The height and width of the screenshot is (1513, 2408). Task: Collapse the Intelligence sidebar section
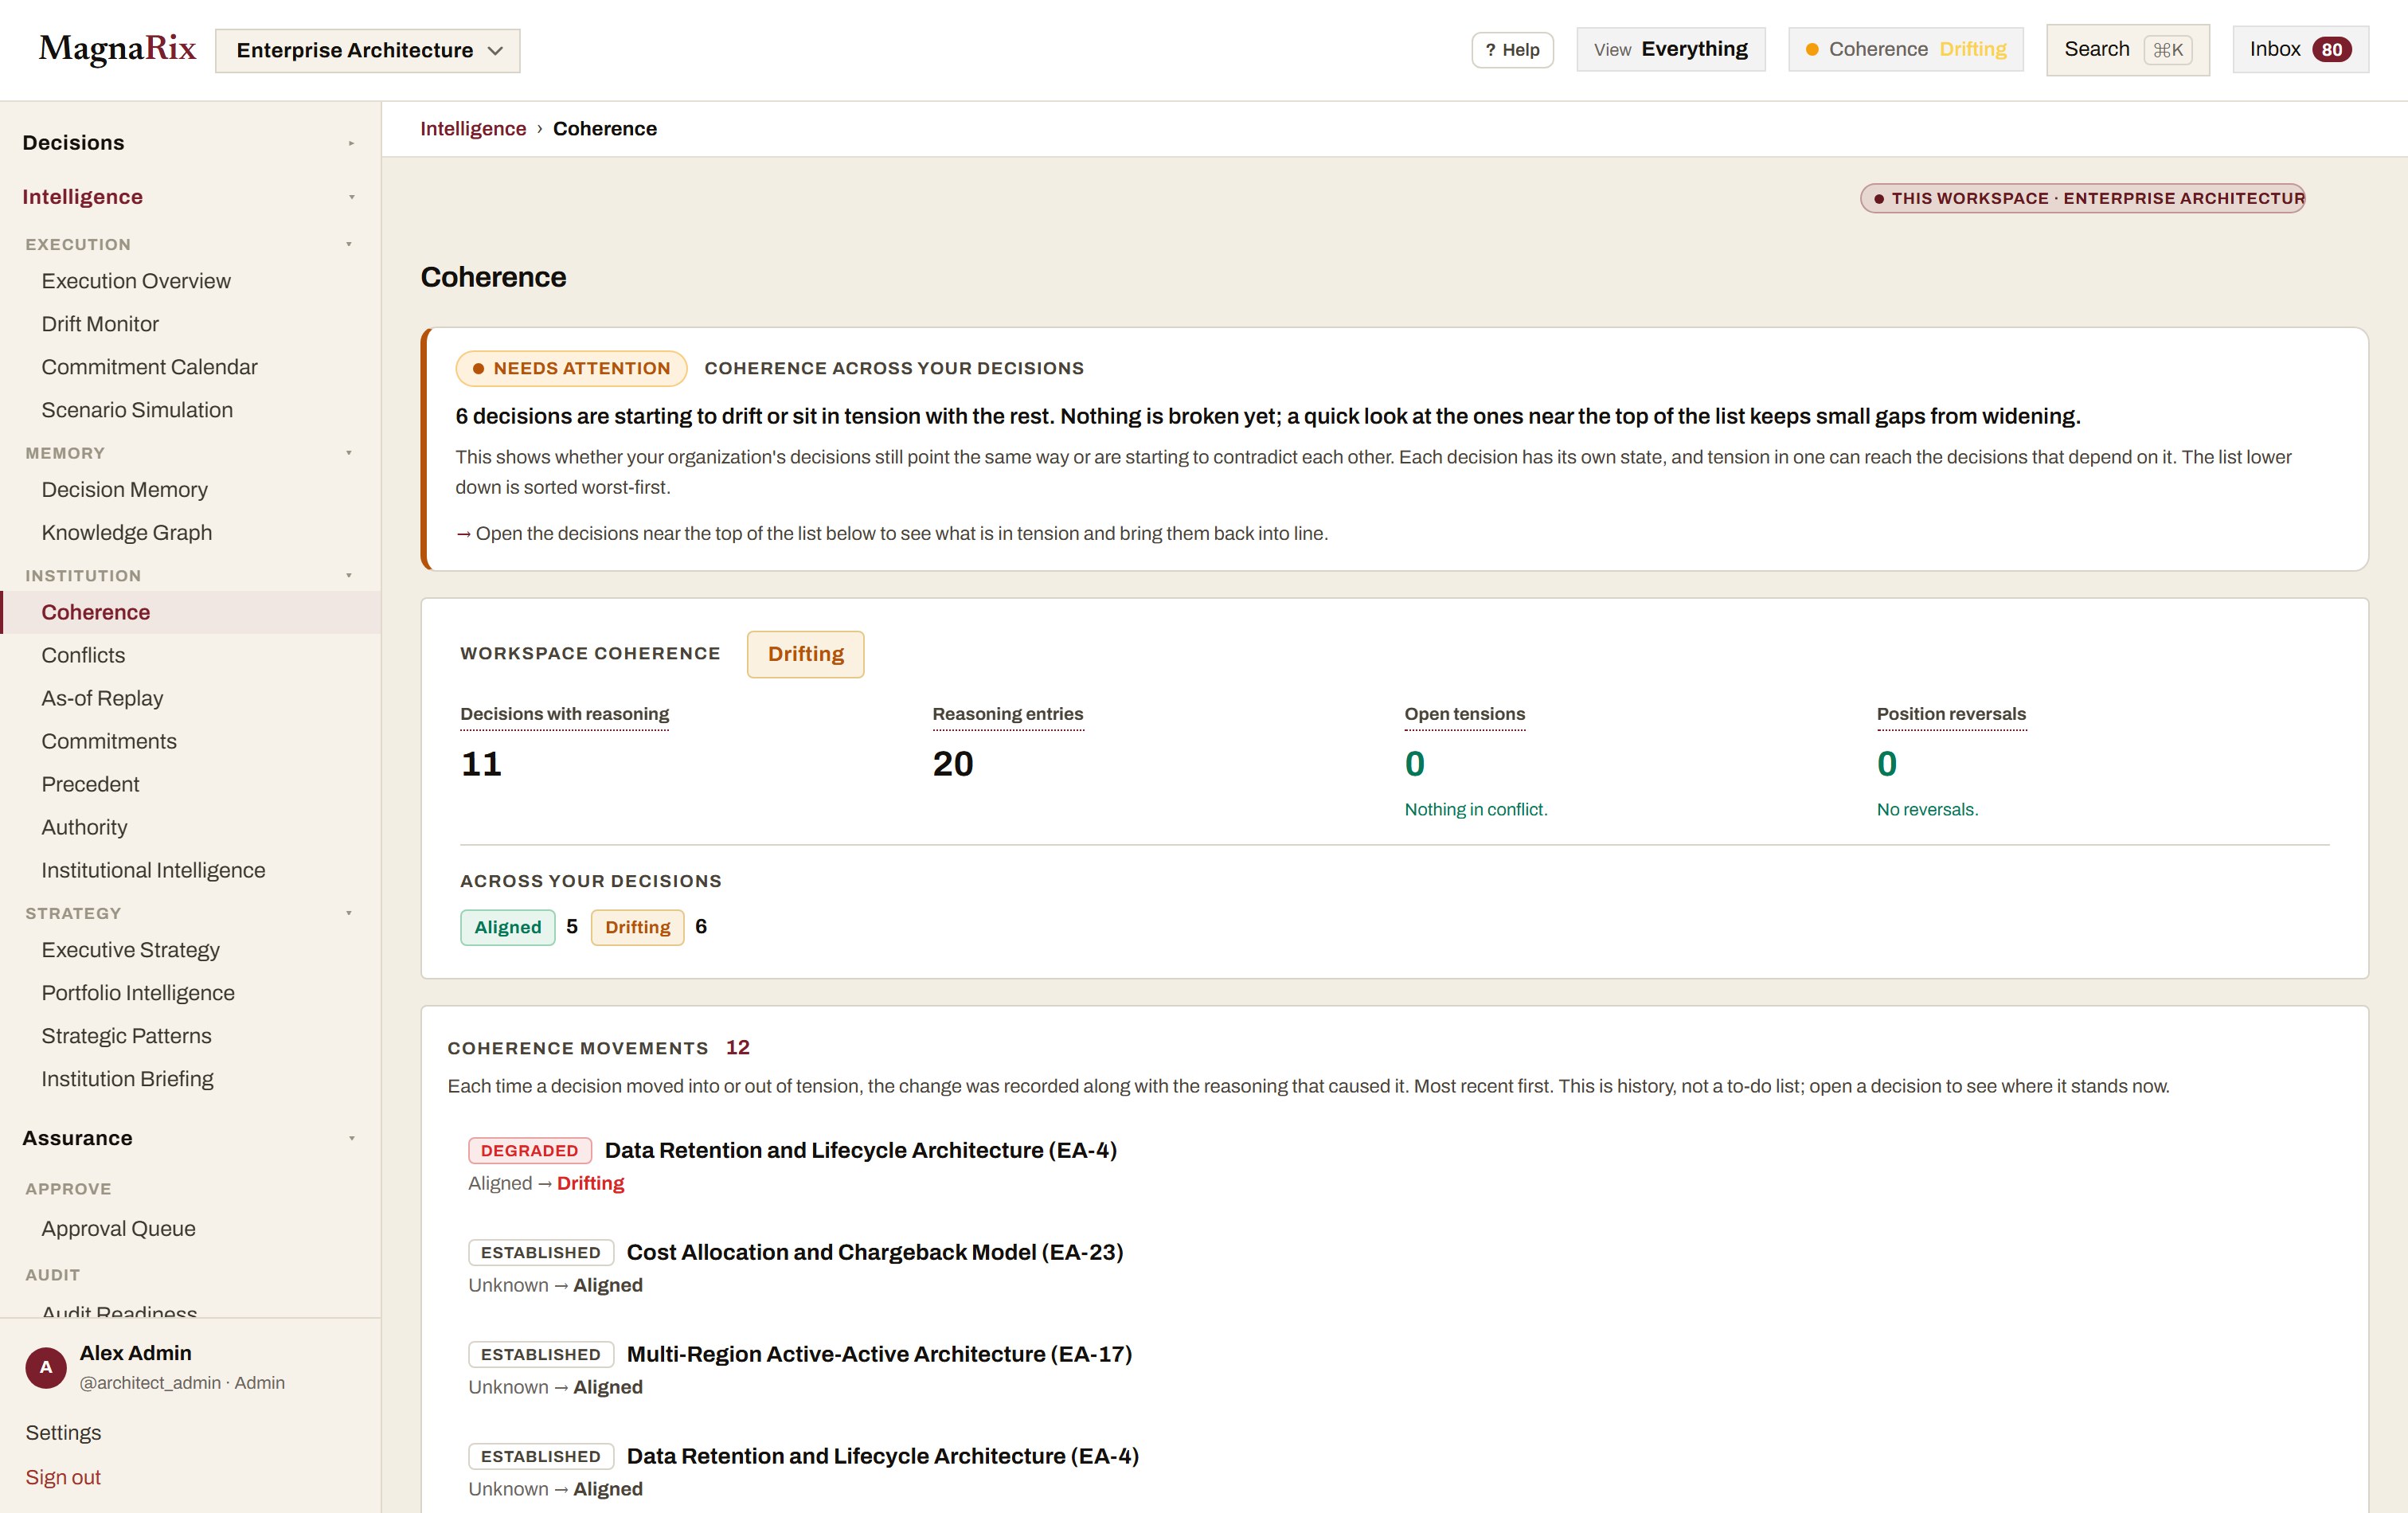point(190,197)
